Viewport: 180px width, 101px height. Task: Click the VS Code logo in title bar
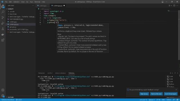click(x=2, y=2)
